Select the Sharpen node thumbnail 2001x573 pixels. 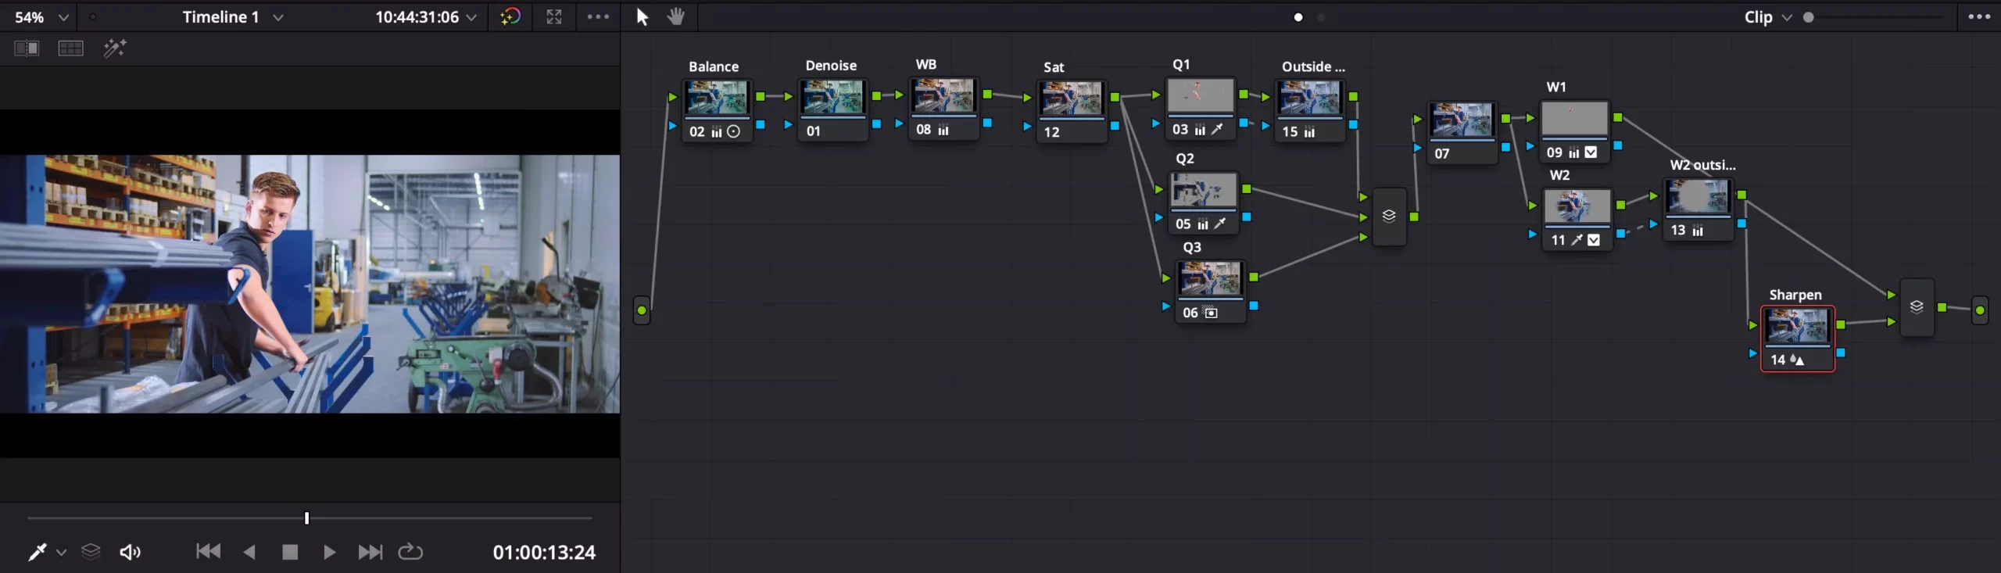pyautogui.click(x=1796, y=325)
